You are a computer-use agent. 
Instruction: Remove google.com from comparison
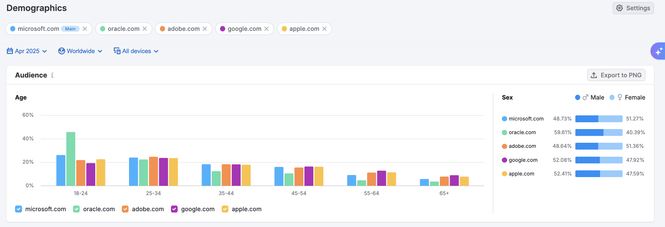(266, 29)
